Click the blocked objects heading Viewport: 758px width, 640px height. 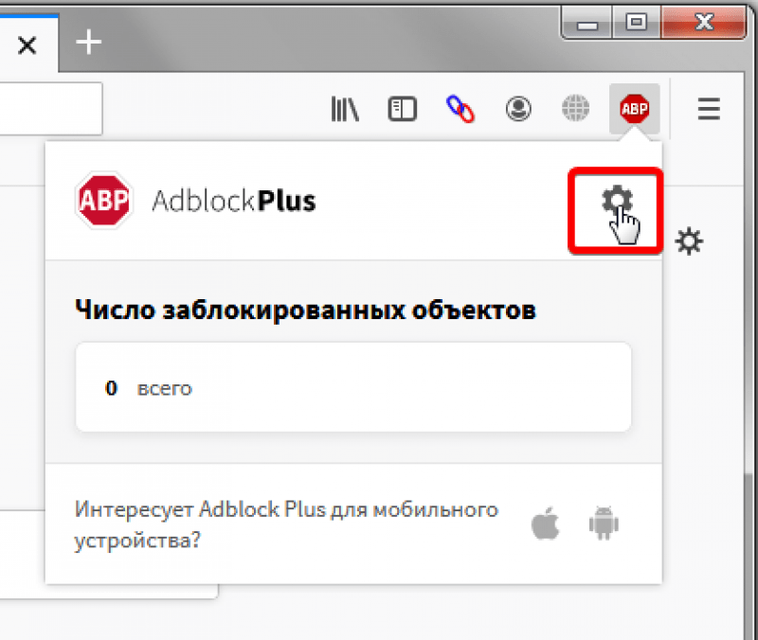point(305,309)
